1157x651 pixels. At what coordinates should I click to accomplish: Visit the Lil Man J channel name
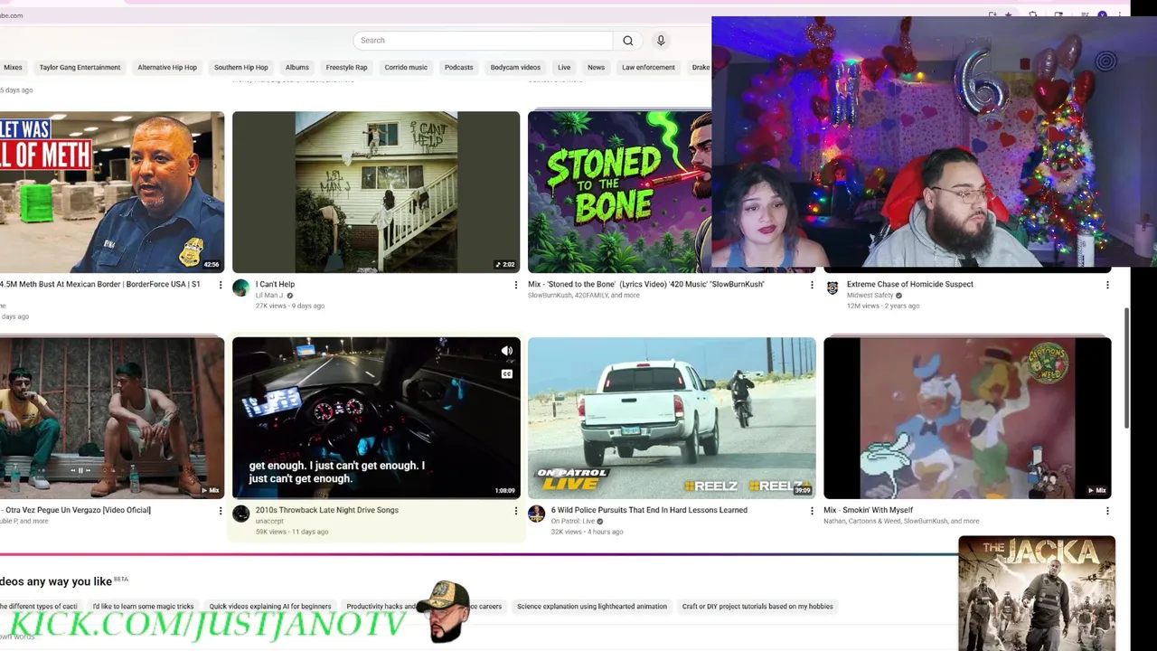coord(269,296)
